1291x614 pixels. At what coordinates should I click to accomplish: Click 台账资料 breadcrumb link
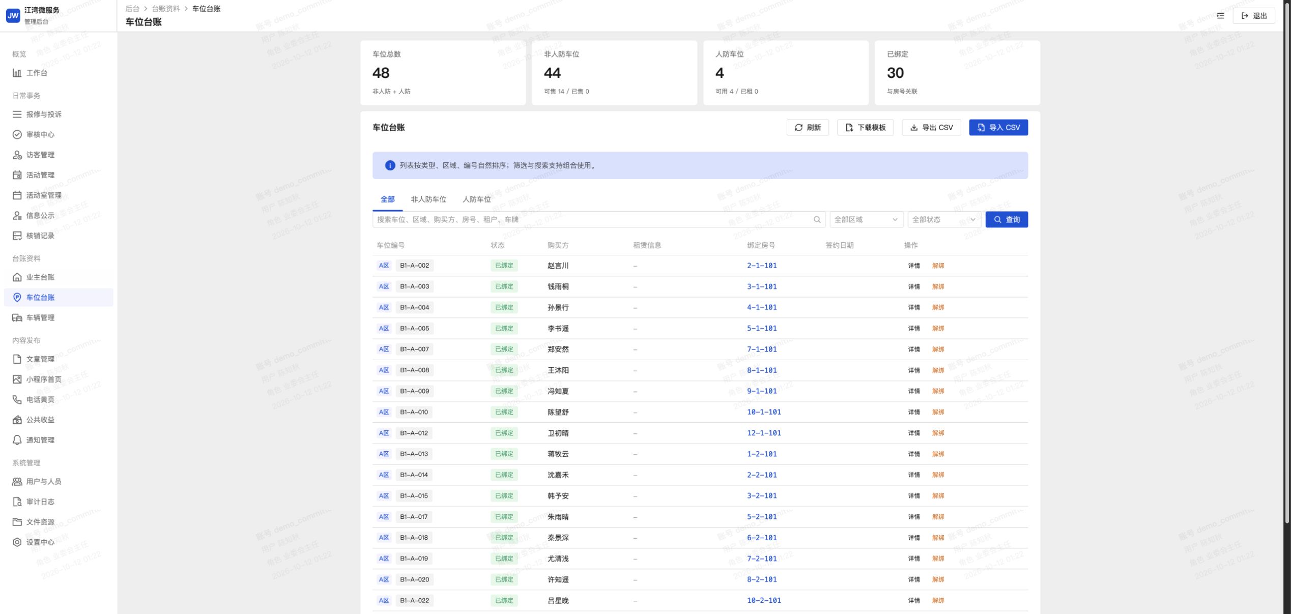[166, 9]
